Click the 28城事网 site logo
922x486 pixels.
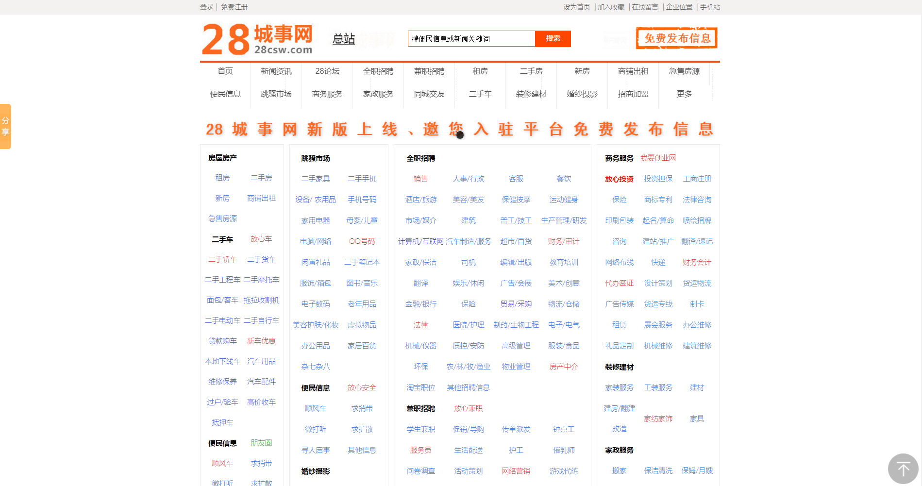coord(257,39)
